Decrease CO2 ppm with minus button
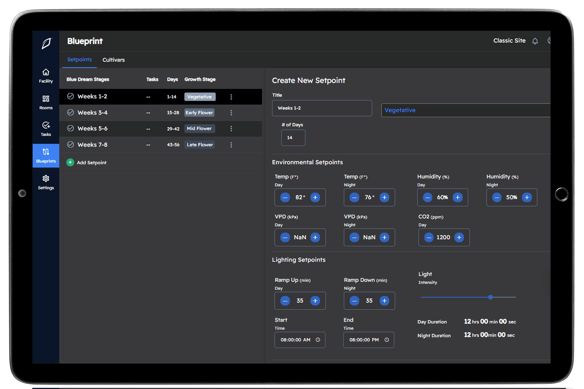This screenshot has width=584, height=389. [429, 238]
